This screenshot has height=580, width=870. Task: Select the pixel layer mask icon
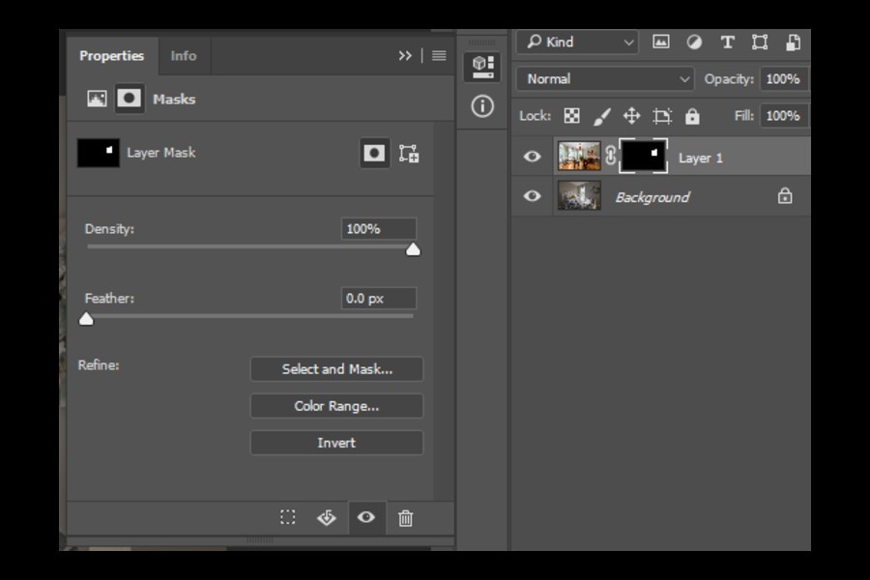click(x=374, y=152)
